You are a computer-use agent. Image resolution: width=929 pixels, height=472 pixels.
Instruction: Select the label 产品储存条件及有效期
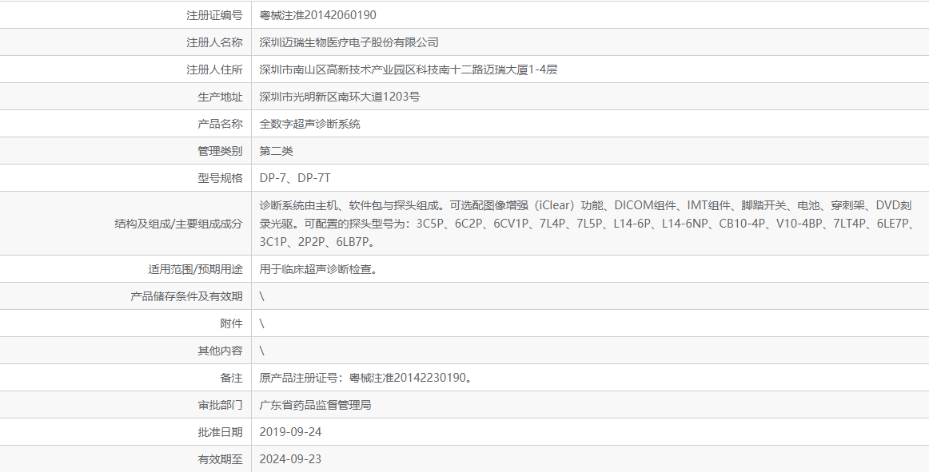[186, 297]
